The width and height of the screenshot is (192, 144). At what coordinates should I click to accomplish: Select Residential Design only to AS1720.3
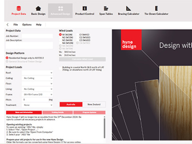7,58
